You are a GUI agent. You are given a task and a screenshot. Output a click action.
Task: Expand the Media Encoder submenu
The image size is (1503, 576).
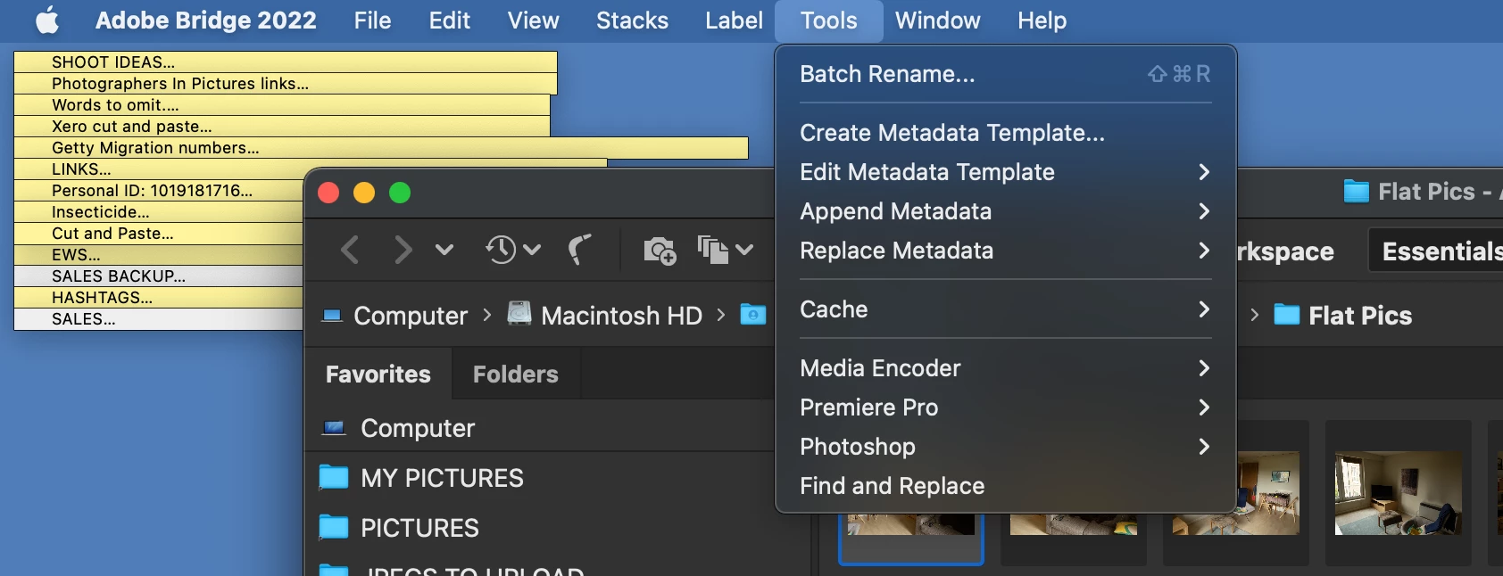[x=1006, y=368]
